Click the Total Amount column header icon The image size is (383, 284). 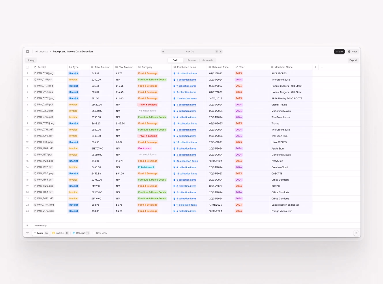pos(92,67)
